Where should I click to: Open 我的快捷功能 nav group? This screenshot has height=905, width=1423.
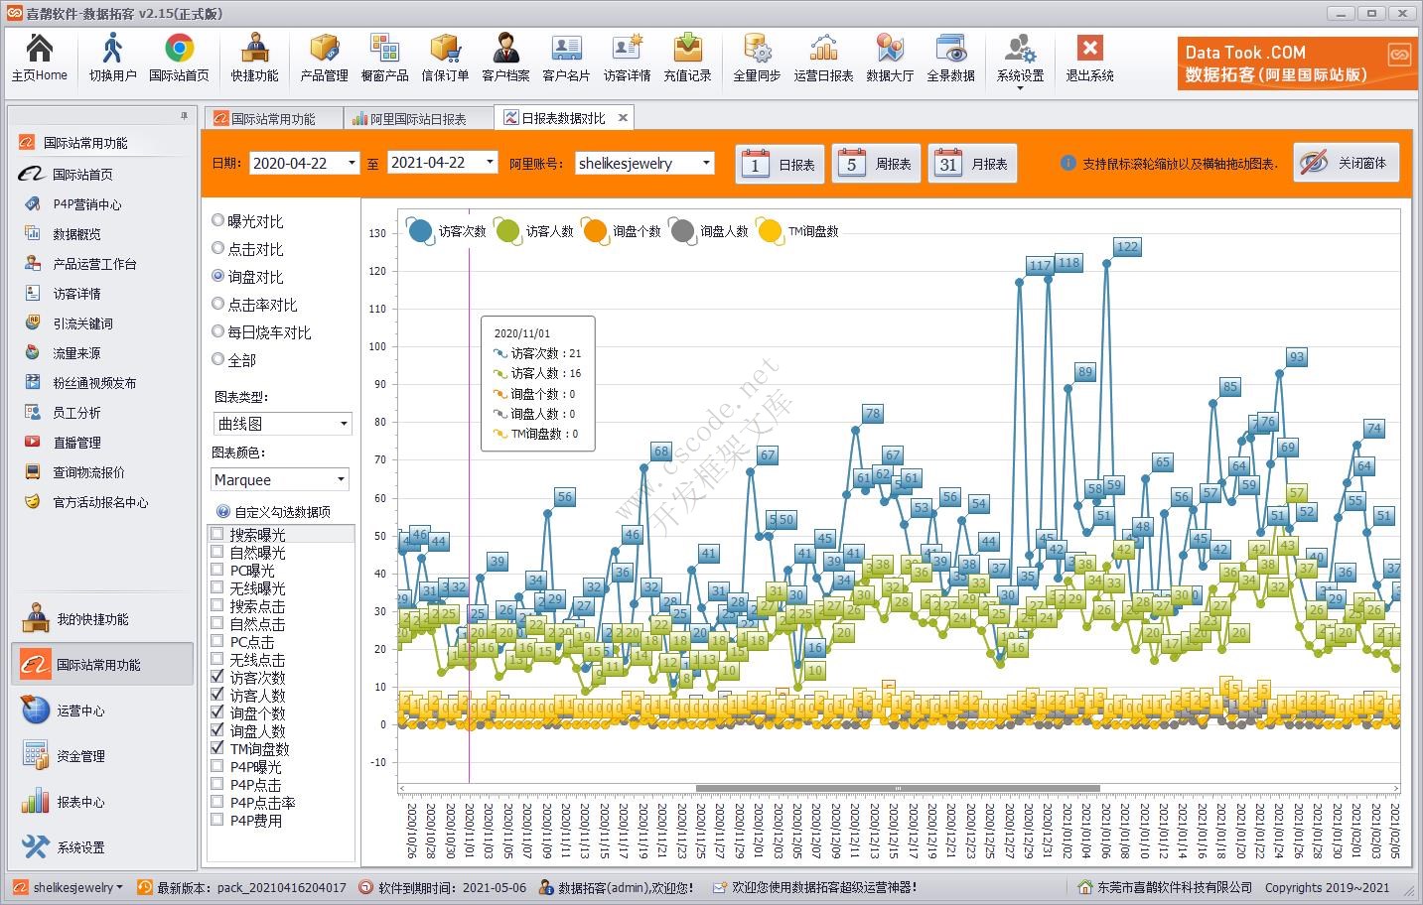coord(102,619)
